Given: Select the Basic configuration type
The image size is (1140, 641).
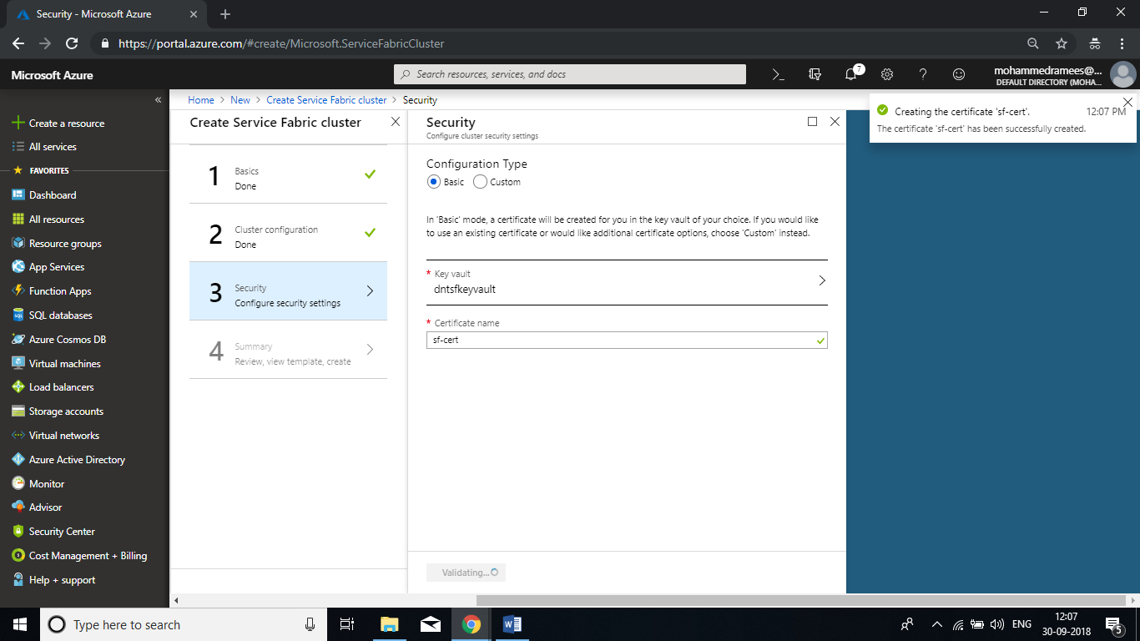Looking at the screenshot, I should click(433, 182).
